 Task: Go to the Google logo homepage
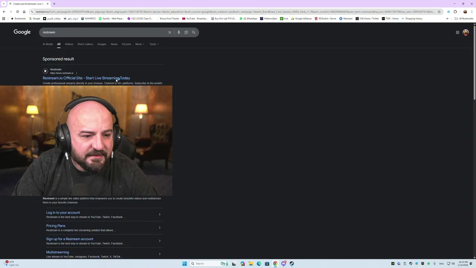22,32
